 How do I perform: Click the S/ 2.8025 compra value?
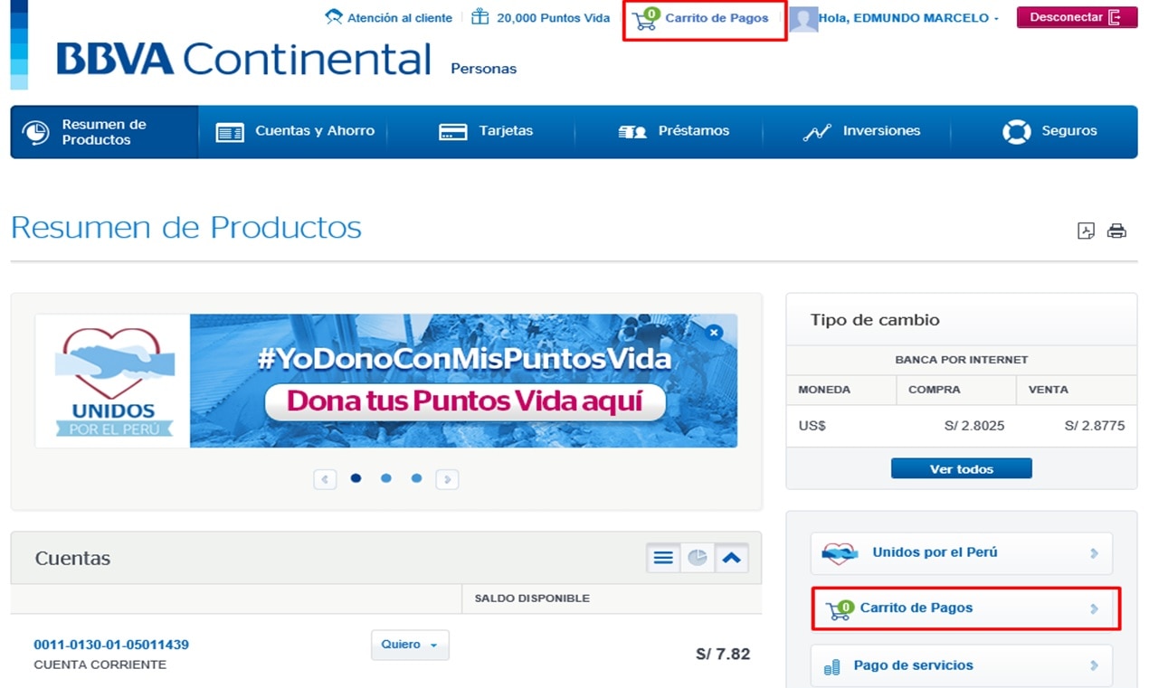pos(973,425)
